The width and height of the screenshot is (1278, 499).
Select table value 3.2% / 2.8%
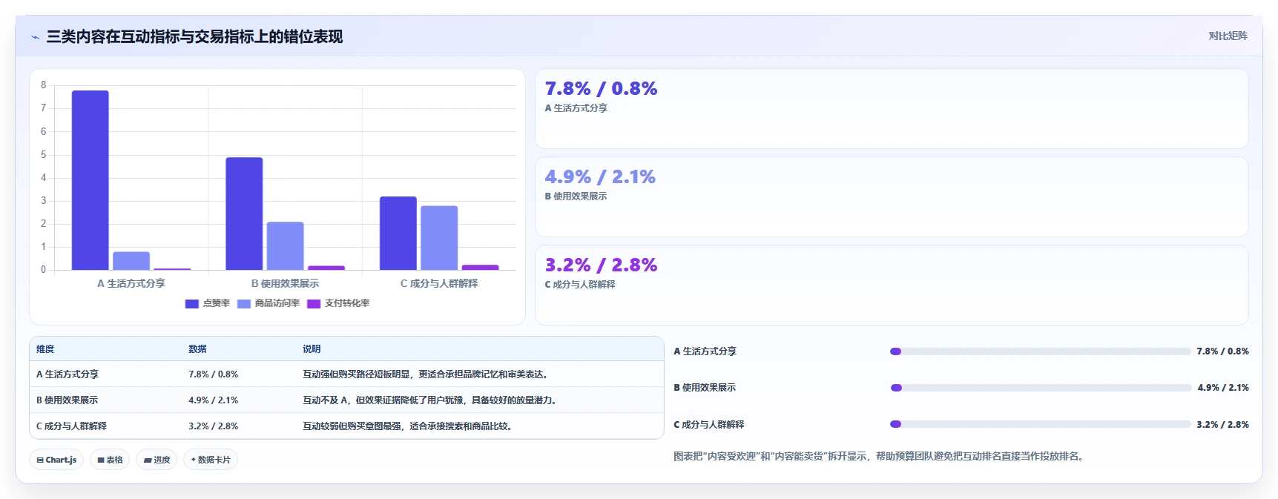[x=214, y=426]
